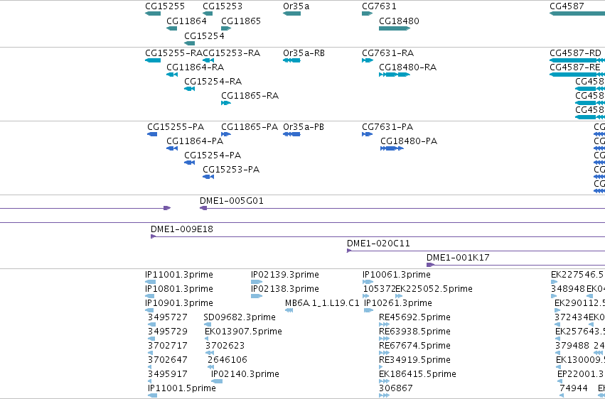
Task: Click the CG15253 gene arrow
Action: [x=208, y=13]
